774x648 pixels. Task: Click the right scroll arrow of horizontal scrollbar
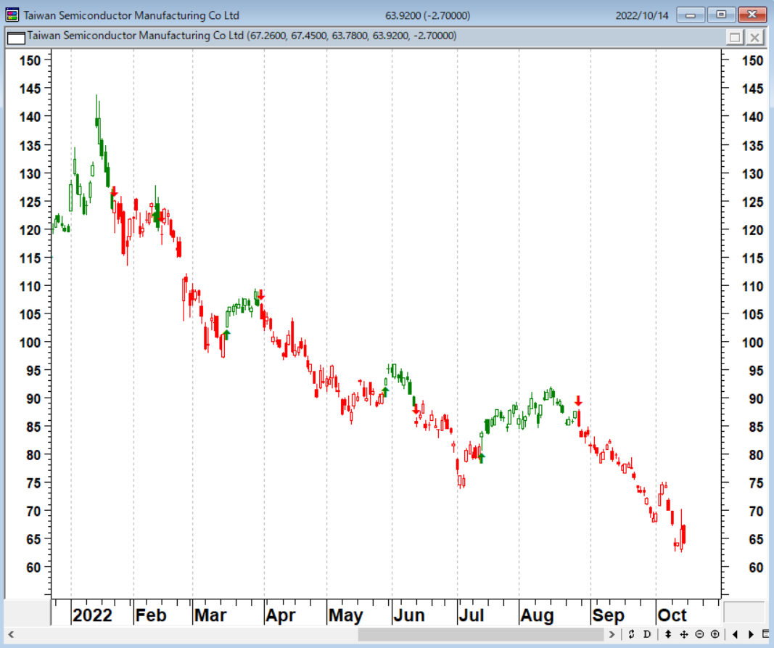[x=612, y=634]
